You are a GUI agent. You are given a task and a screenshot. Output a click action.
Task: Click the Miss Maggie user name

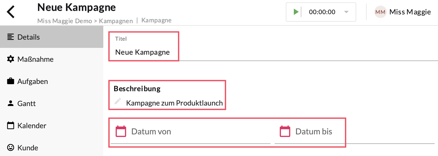click(x=410, y=12)
